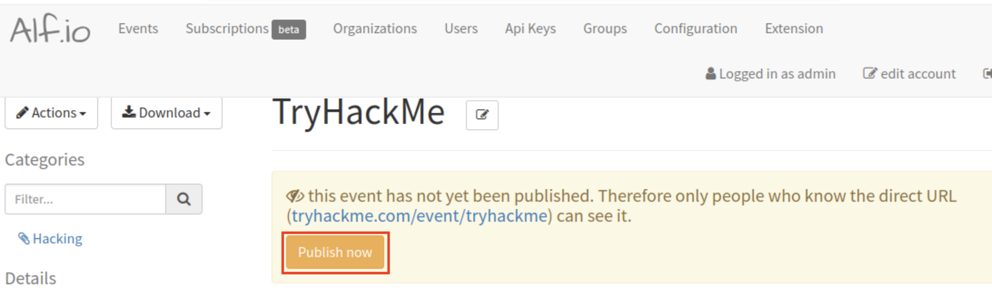The height and width of the screenshot is (298, 992).
Task: Click the crossed-eye unpublished icon in warning
Action: tap(295, 196)
